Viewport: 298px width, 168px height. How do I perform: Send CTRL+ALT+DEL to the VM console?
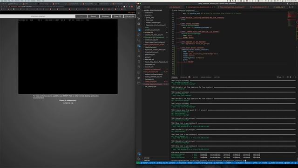pyautogui.click(x=129, y=16)
